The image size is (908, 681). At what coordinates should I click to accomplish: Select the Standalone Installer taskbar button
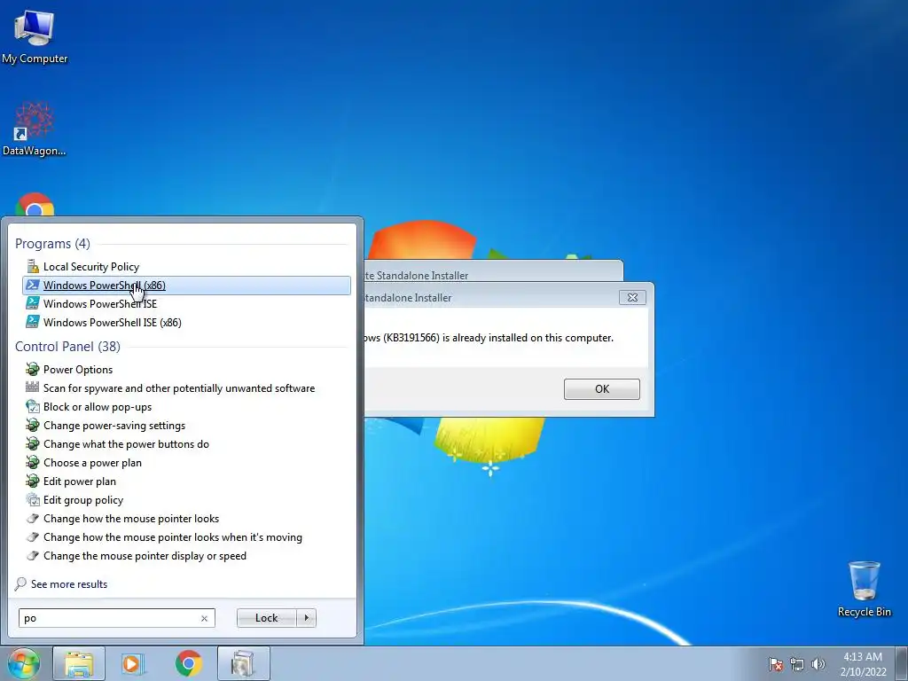click(244, 663)
